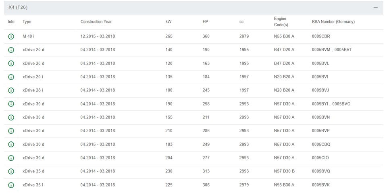Screen dimensions: 387x195
Task: Click KBA number 0005BVN
Action: tap(320, 117)
